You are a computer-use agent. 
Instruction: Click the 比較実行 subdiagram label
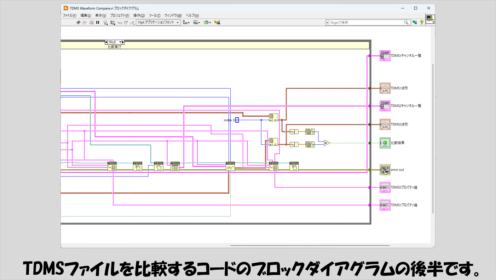pos(115,46)
